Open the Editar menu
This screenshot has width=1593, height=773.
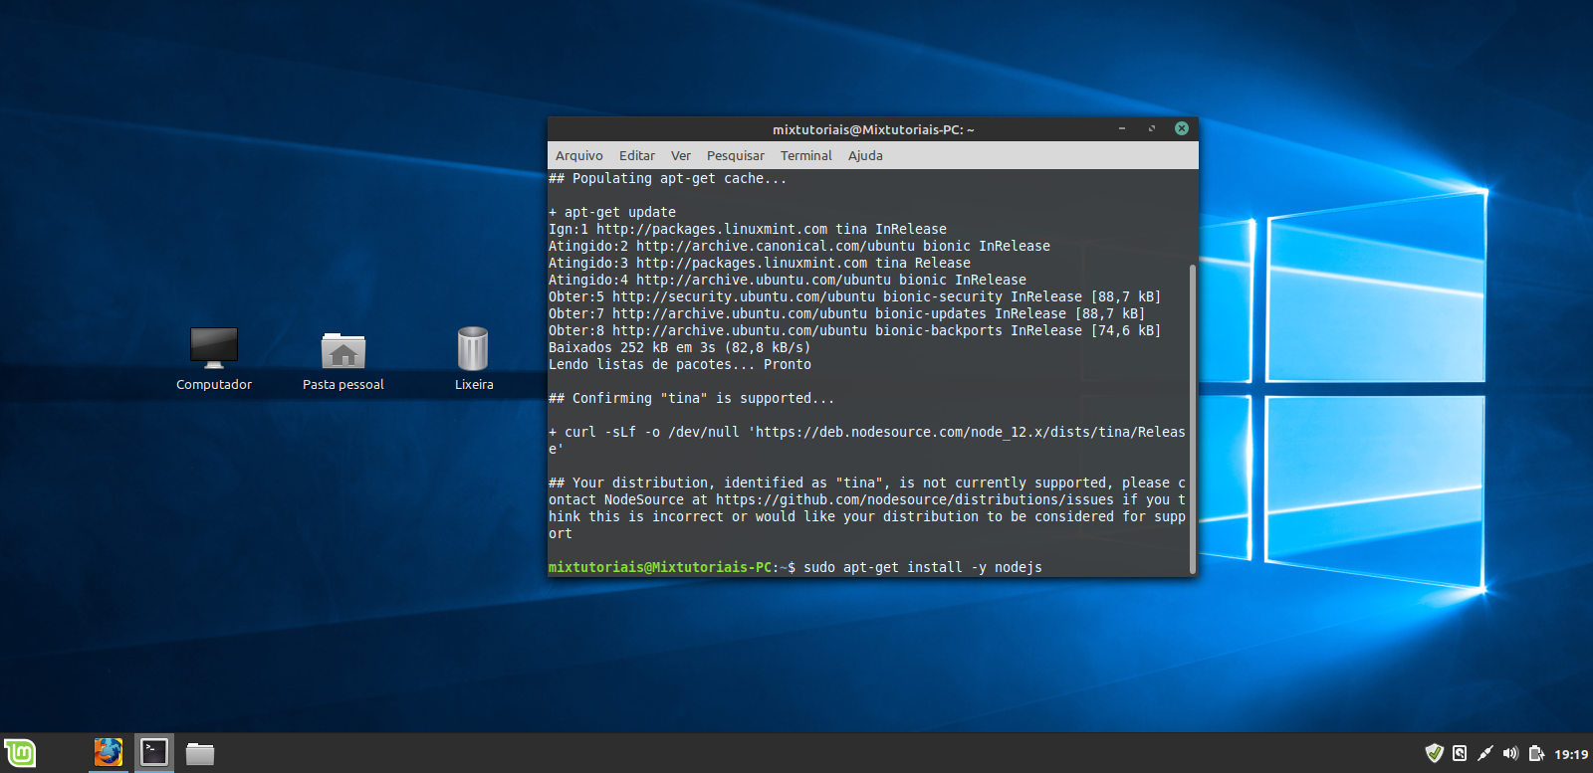pos(637,155)
